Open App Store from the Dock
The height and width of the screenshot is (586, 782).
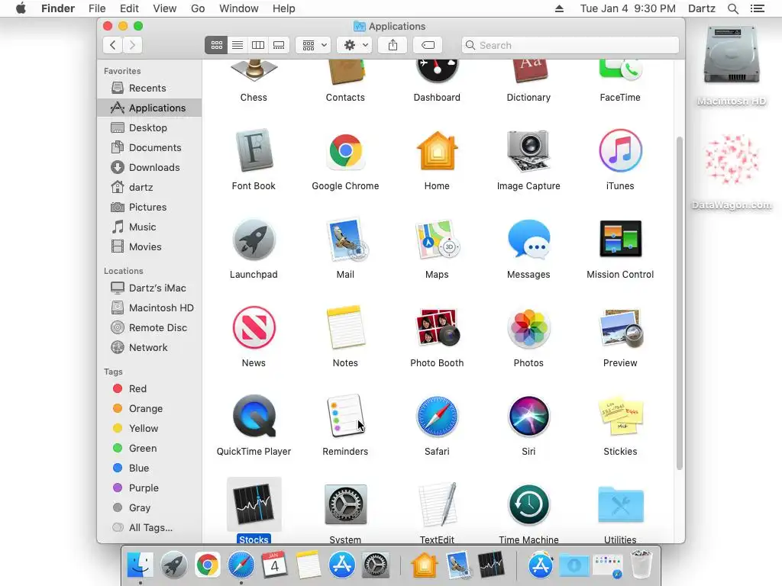pyautogui.click(x=341, y=565)
